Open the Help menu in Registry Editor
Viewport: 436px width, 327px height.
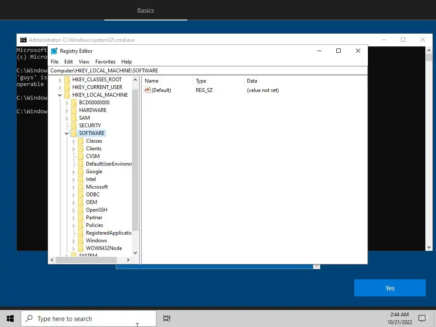pos(126,62)
